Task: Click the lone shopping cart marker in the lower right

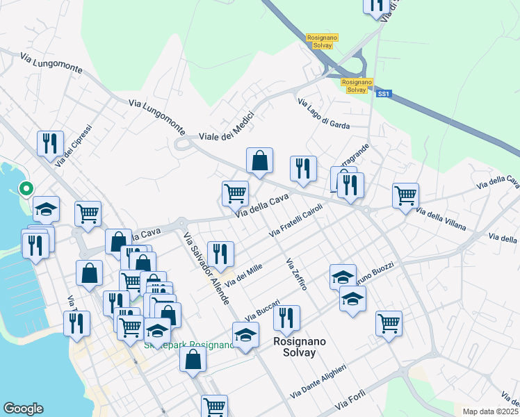Action: [389, 322]
